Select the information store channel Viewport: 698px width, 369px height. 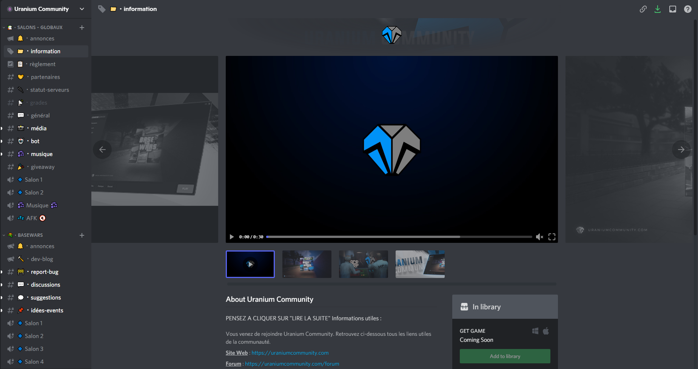(x=46, y=51)
